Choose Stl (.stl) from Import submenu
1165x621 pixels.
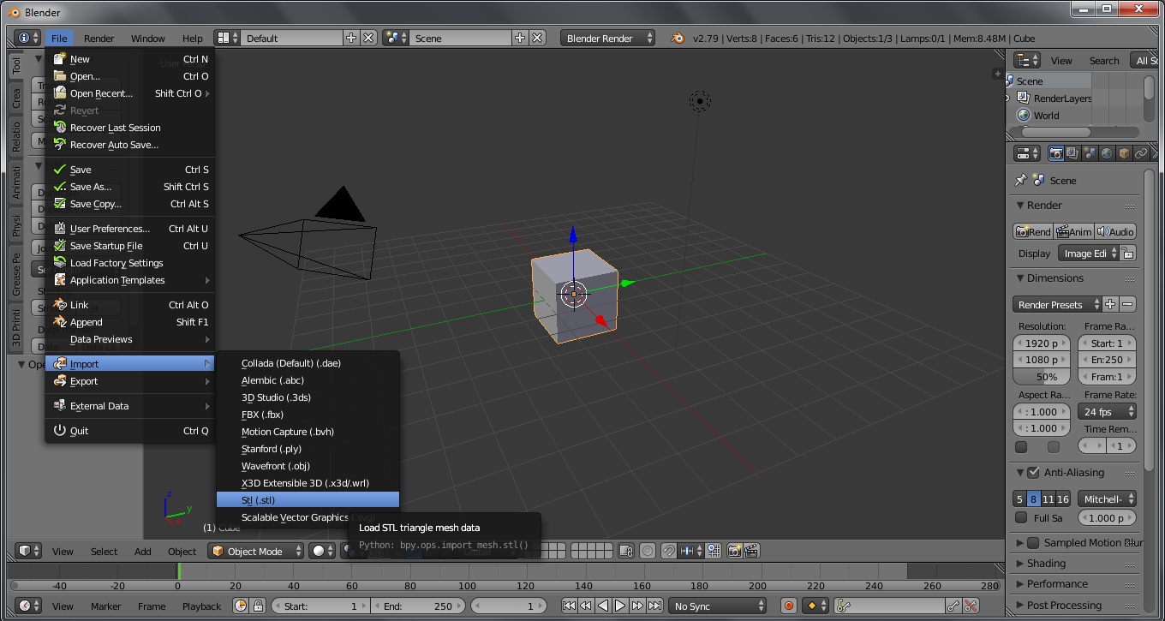click(308, 500)
